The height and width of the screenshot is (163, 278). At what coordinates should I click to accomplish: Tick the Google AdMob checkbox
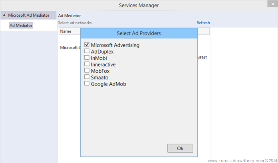87,83
